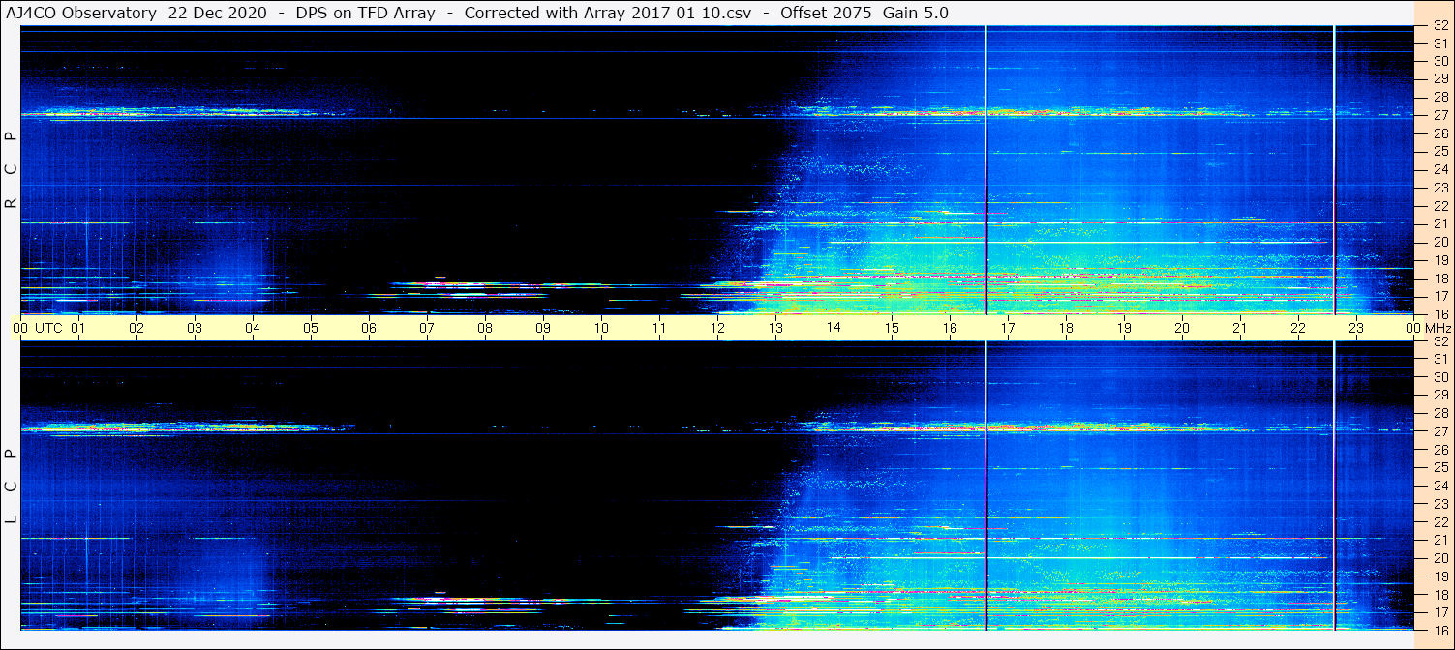Click the 32 MHz label of RCP panel
This screenshot has width=1455, height=650.
[x=1440, y=26]
